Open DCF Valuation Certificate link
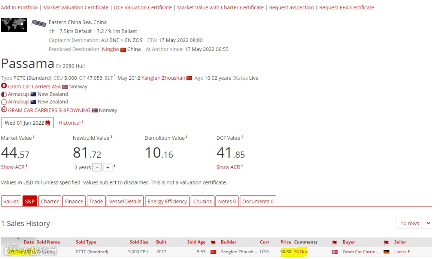The image size is (440, 259). pyautogui.click(x=143, y=8)
